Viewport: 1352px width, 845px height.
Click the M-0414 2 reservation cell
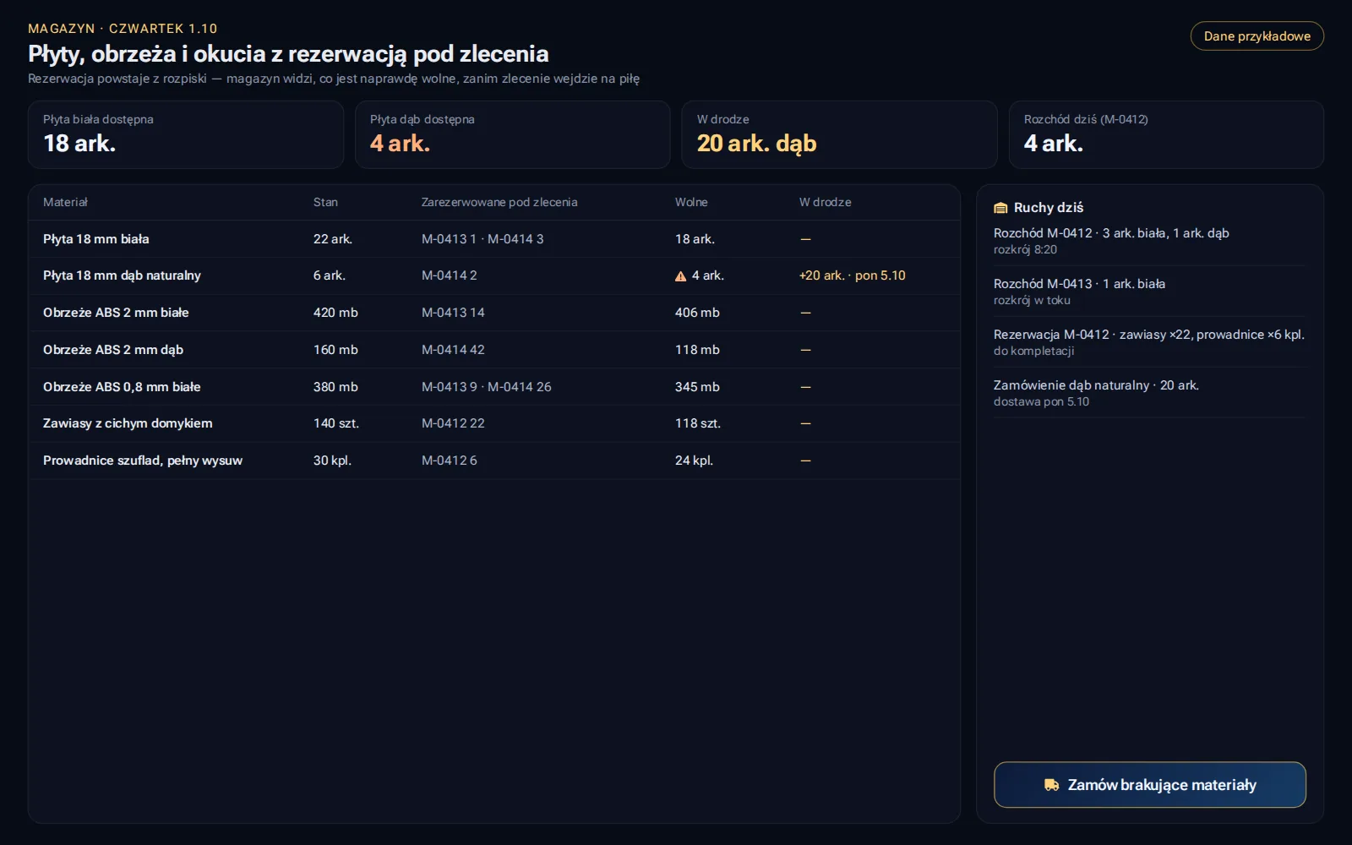(449, 275)
